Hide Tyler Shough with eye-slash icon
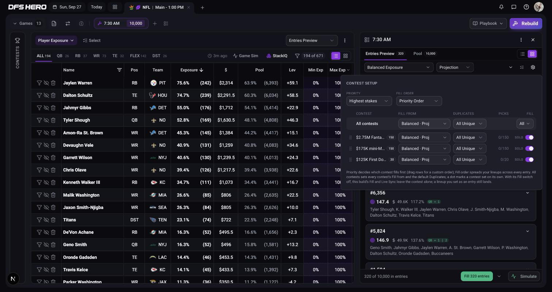Screen dimensions: 552x292 point(46,120)
